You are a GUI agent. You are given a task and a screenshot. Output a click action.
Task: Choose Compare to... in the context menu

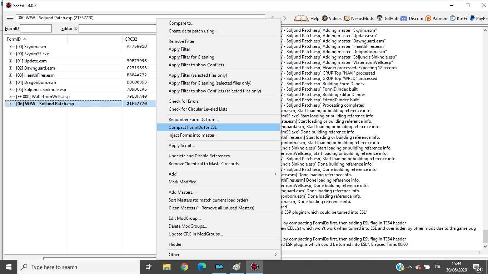click(218, 23)
